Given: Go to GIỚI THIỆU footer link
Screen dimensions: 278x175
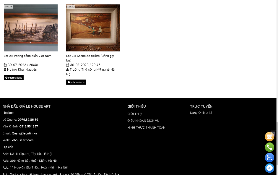Looking at the screenshot, I should tap(135, 114).
